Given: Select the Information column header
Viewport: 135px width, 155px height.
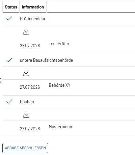Looking at the screenshot, I should click(33, 7).
